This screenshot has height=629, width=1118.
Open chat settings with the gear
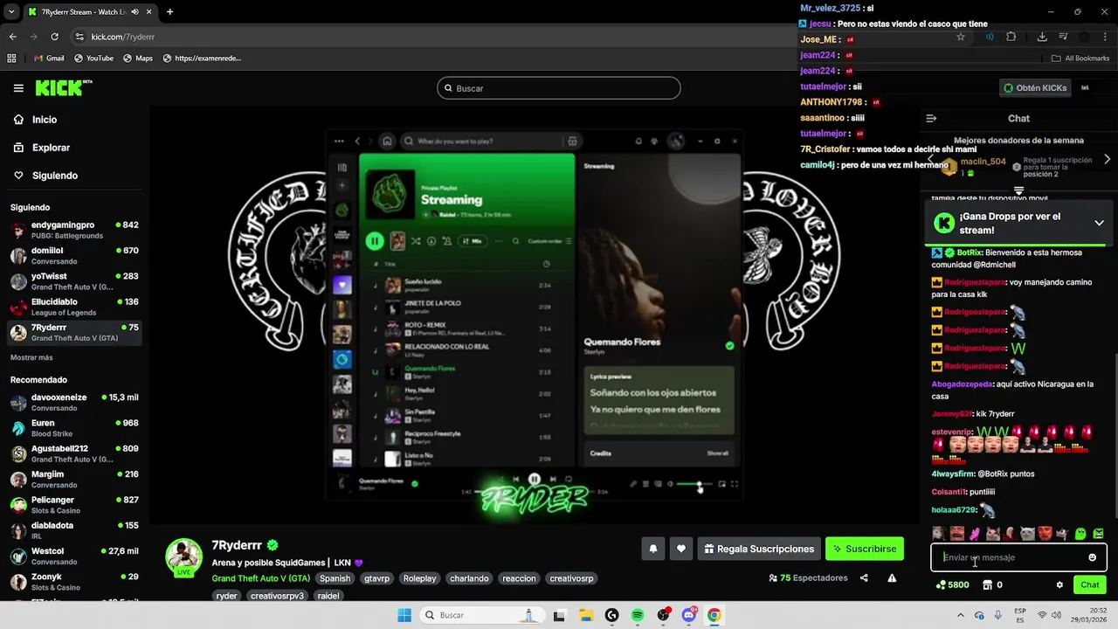point(1059,585)
